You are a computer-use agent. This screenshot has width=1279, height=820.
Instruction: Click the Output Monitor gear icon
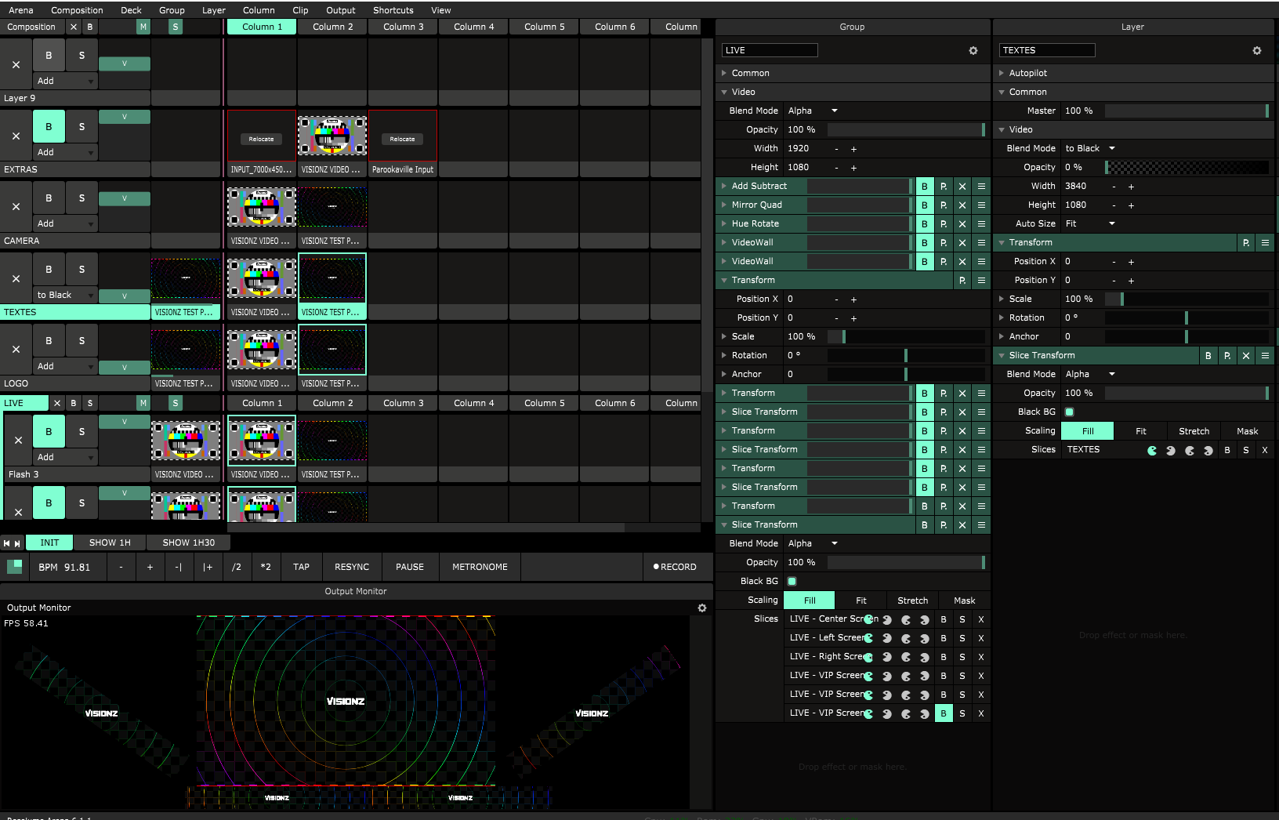[701, 608]
